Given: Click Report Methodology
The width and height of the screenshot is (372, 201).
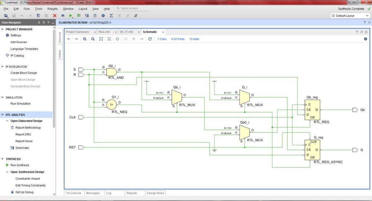Looking at the screenshot, I should point(28,127).
